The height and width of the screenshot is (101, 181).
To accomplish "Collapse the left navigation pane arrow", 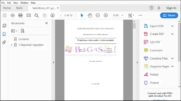I will [x=53, y=62].
